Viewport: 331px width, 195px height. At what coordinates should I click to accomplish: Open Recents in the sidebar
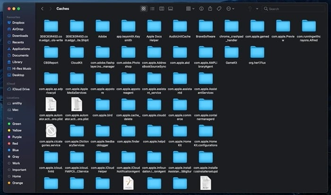(16, 42)
